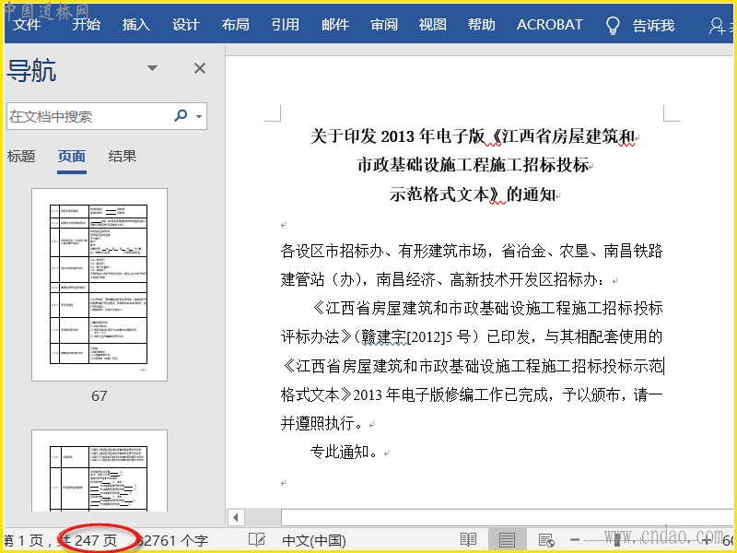737x553 pixels.
Task: Click the line 格式文本》2013 年电子版修编工作已完成
Action: (472, 394)
